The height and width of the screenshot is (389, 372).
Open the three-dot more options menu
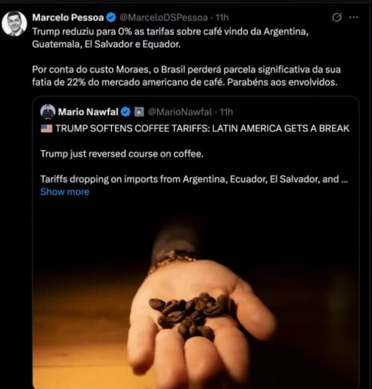[354, 17]
